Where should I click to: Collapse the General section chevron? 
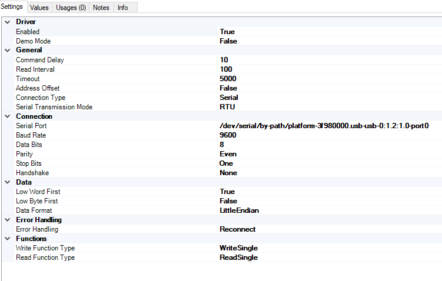tap(7, 50)
